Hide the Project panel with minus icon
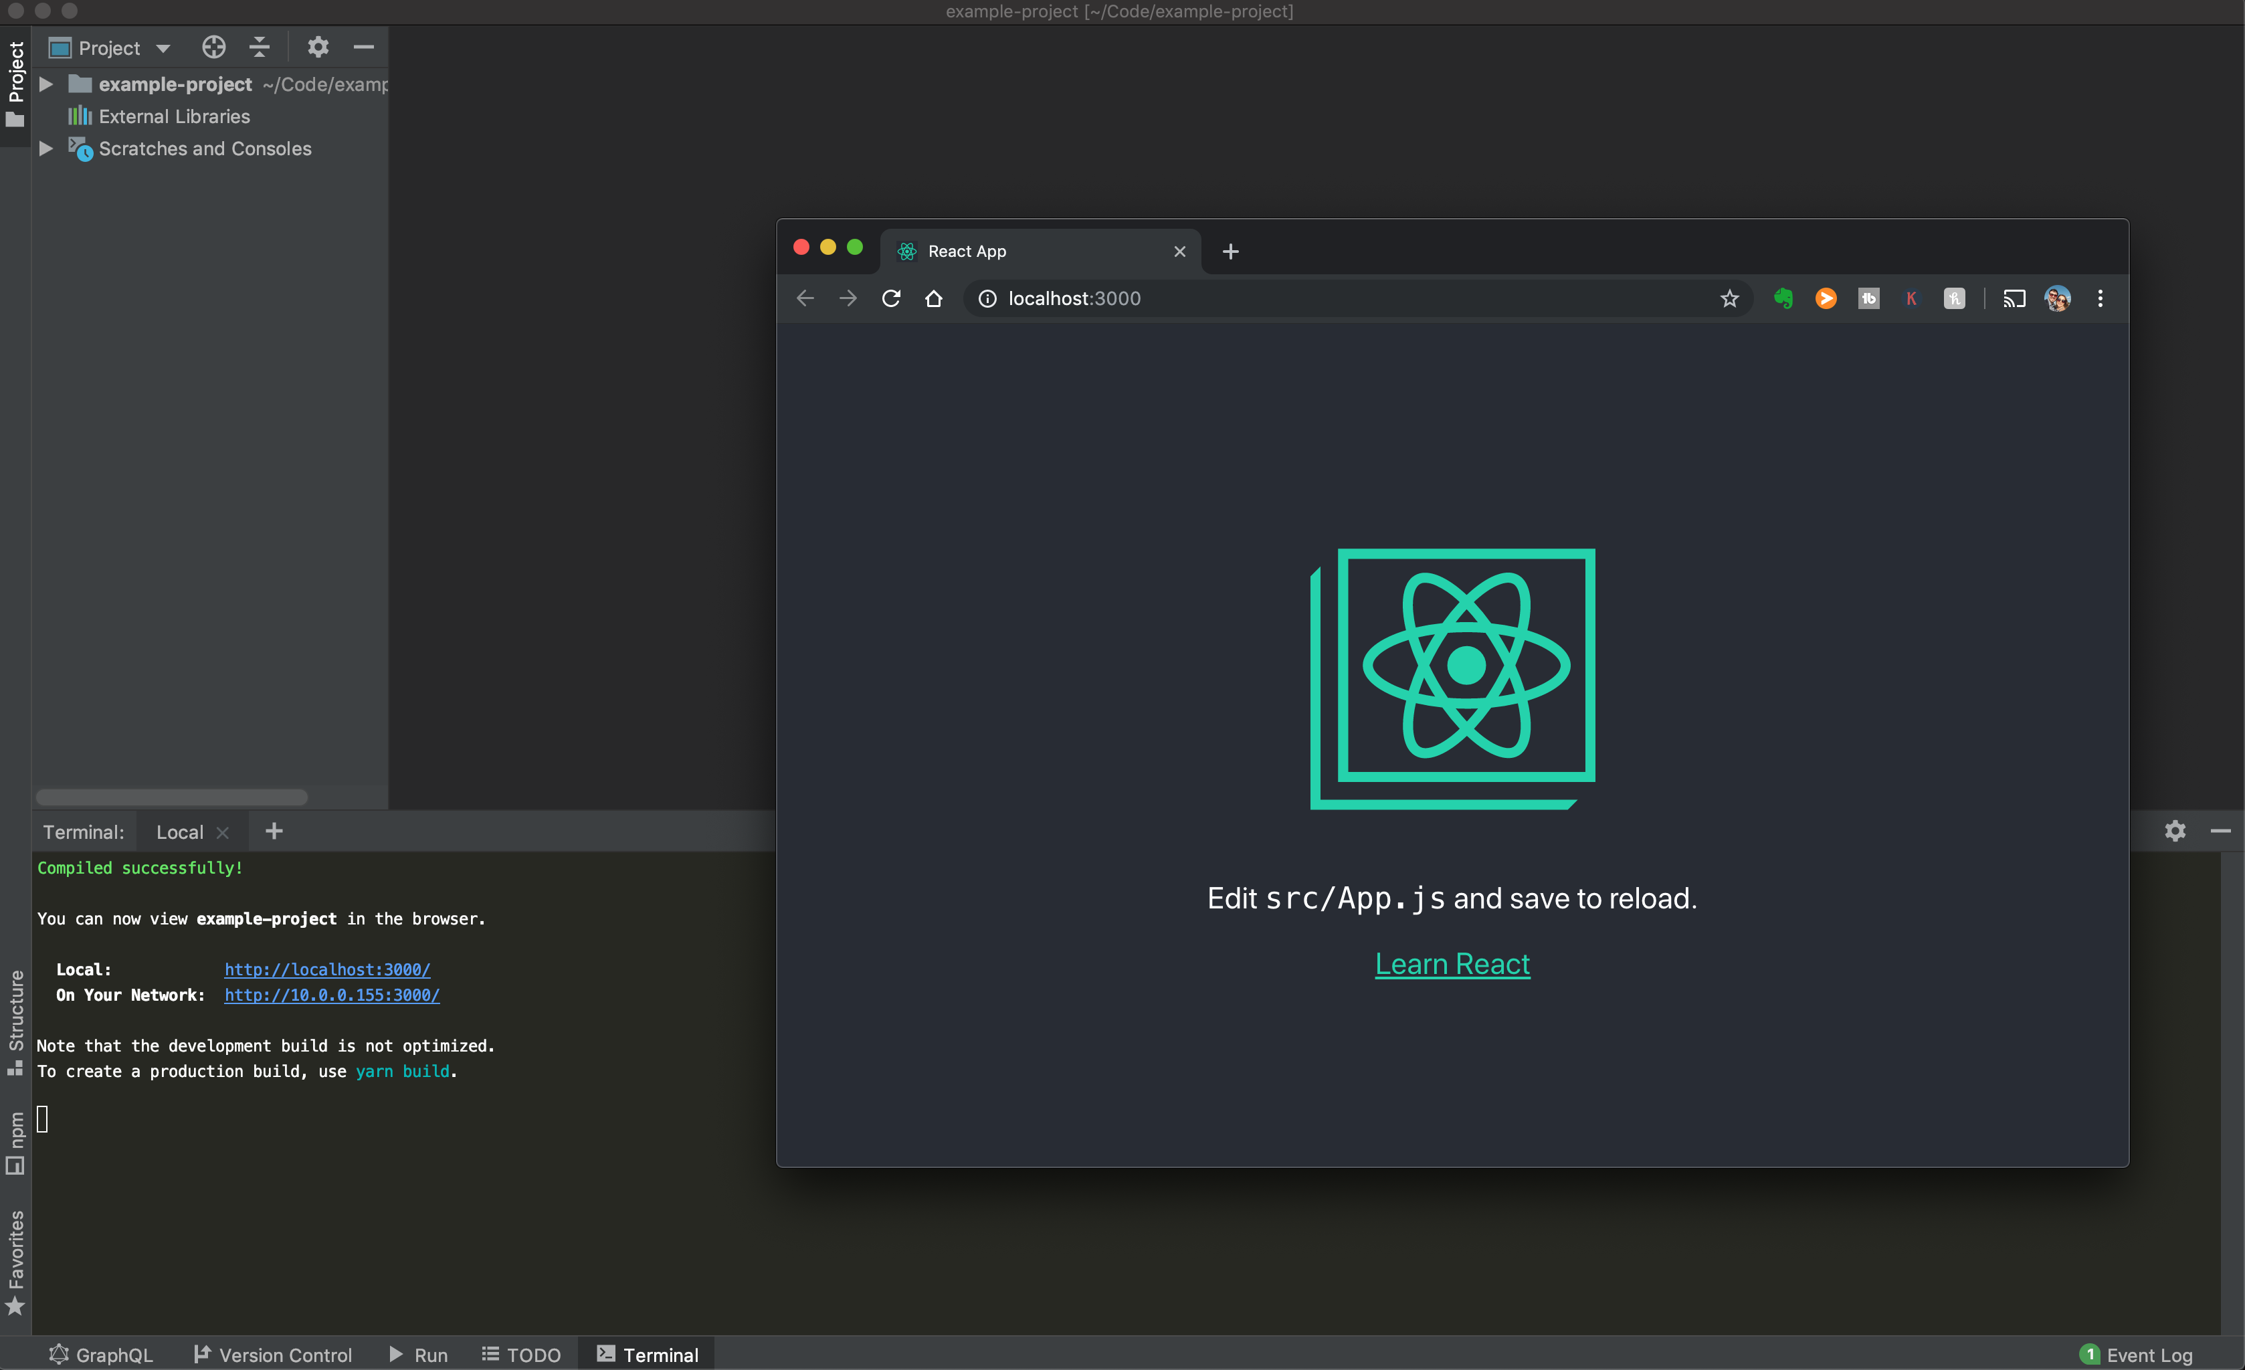The image size is (2245, 1370). (x=363, y=47)
